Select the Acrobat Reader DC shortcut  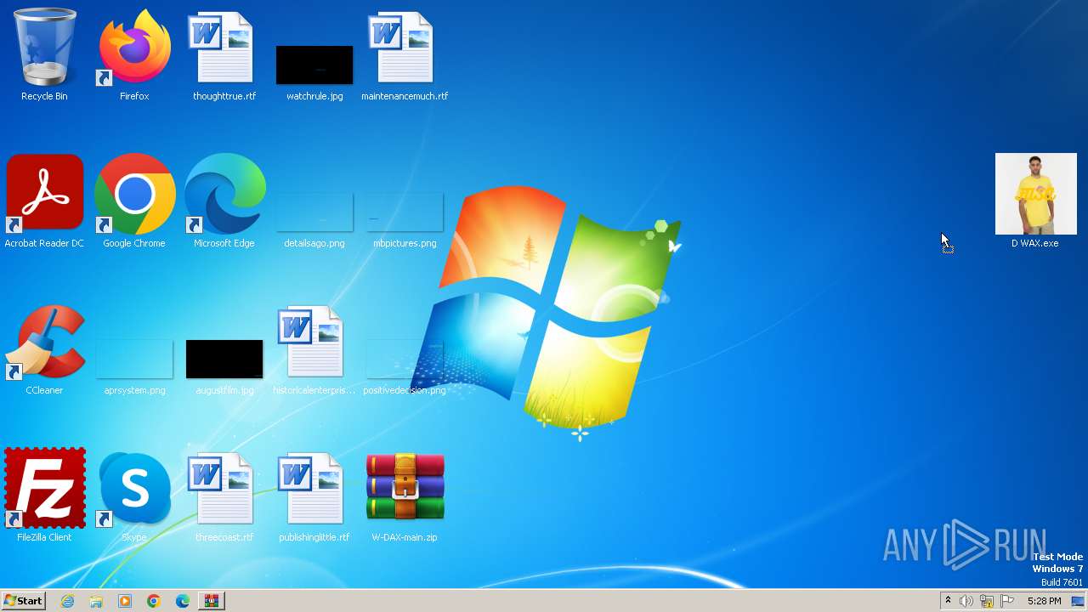(44, 202)
